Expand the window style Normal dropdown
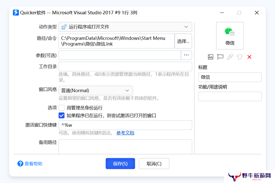 [x=96, y=90]
